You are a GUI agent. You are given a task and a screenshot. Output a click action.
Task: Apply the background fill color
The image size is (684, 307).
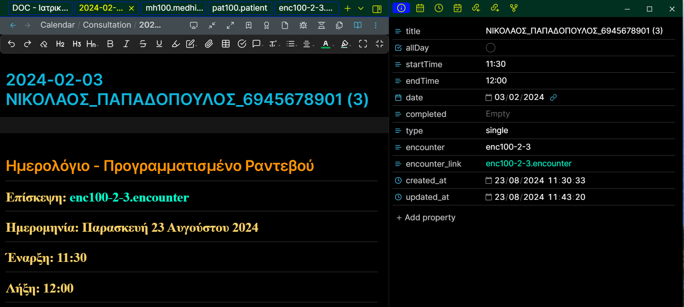pyautogui.click(x=345, y=44)
